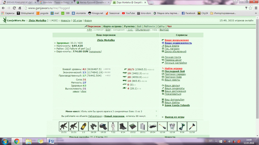Click the сброс stats link
Viewport: 259px width, 145px height.
click(x=84, y=91)
